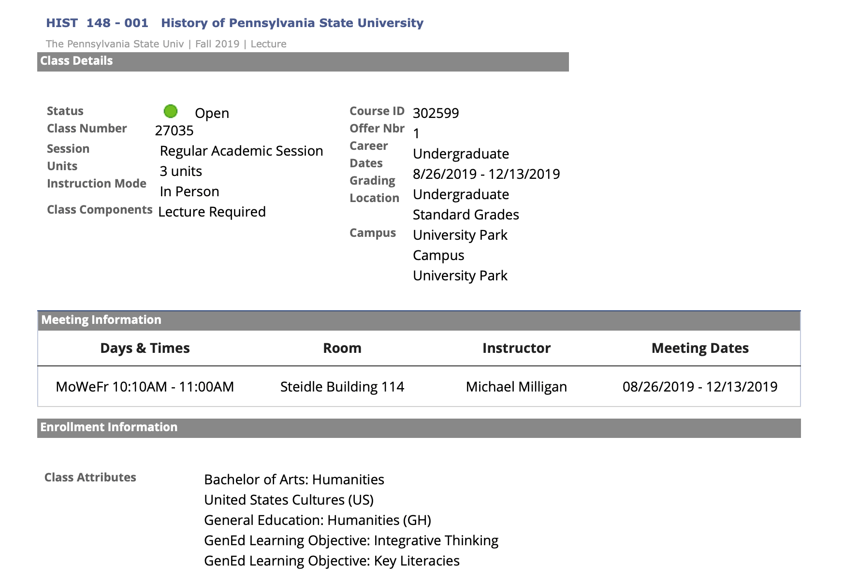Select 'GenEd Learning Objective: Integrative Thinking' attribute

pyautogui.click(x=351, y=540)
